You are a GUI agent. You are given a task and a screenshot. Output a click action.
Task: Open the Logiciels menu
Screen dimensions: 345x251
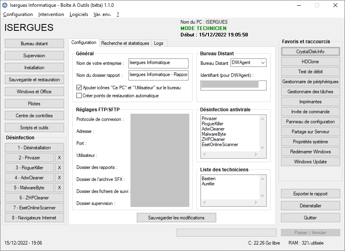point(79,14)
